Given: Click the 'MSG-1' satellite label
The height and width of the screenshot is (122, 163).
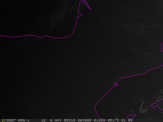Looking at the screenshot, I should [x=24, y=120].
